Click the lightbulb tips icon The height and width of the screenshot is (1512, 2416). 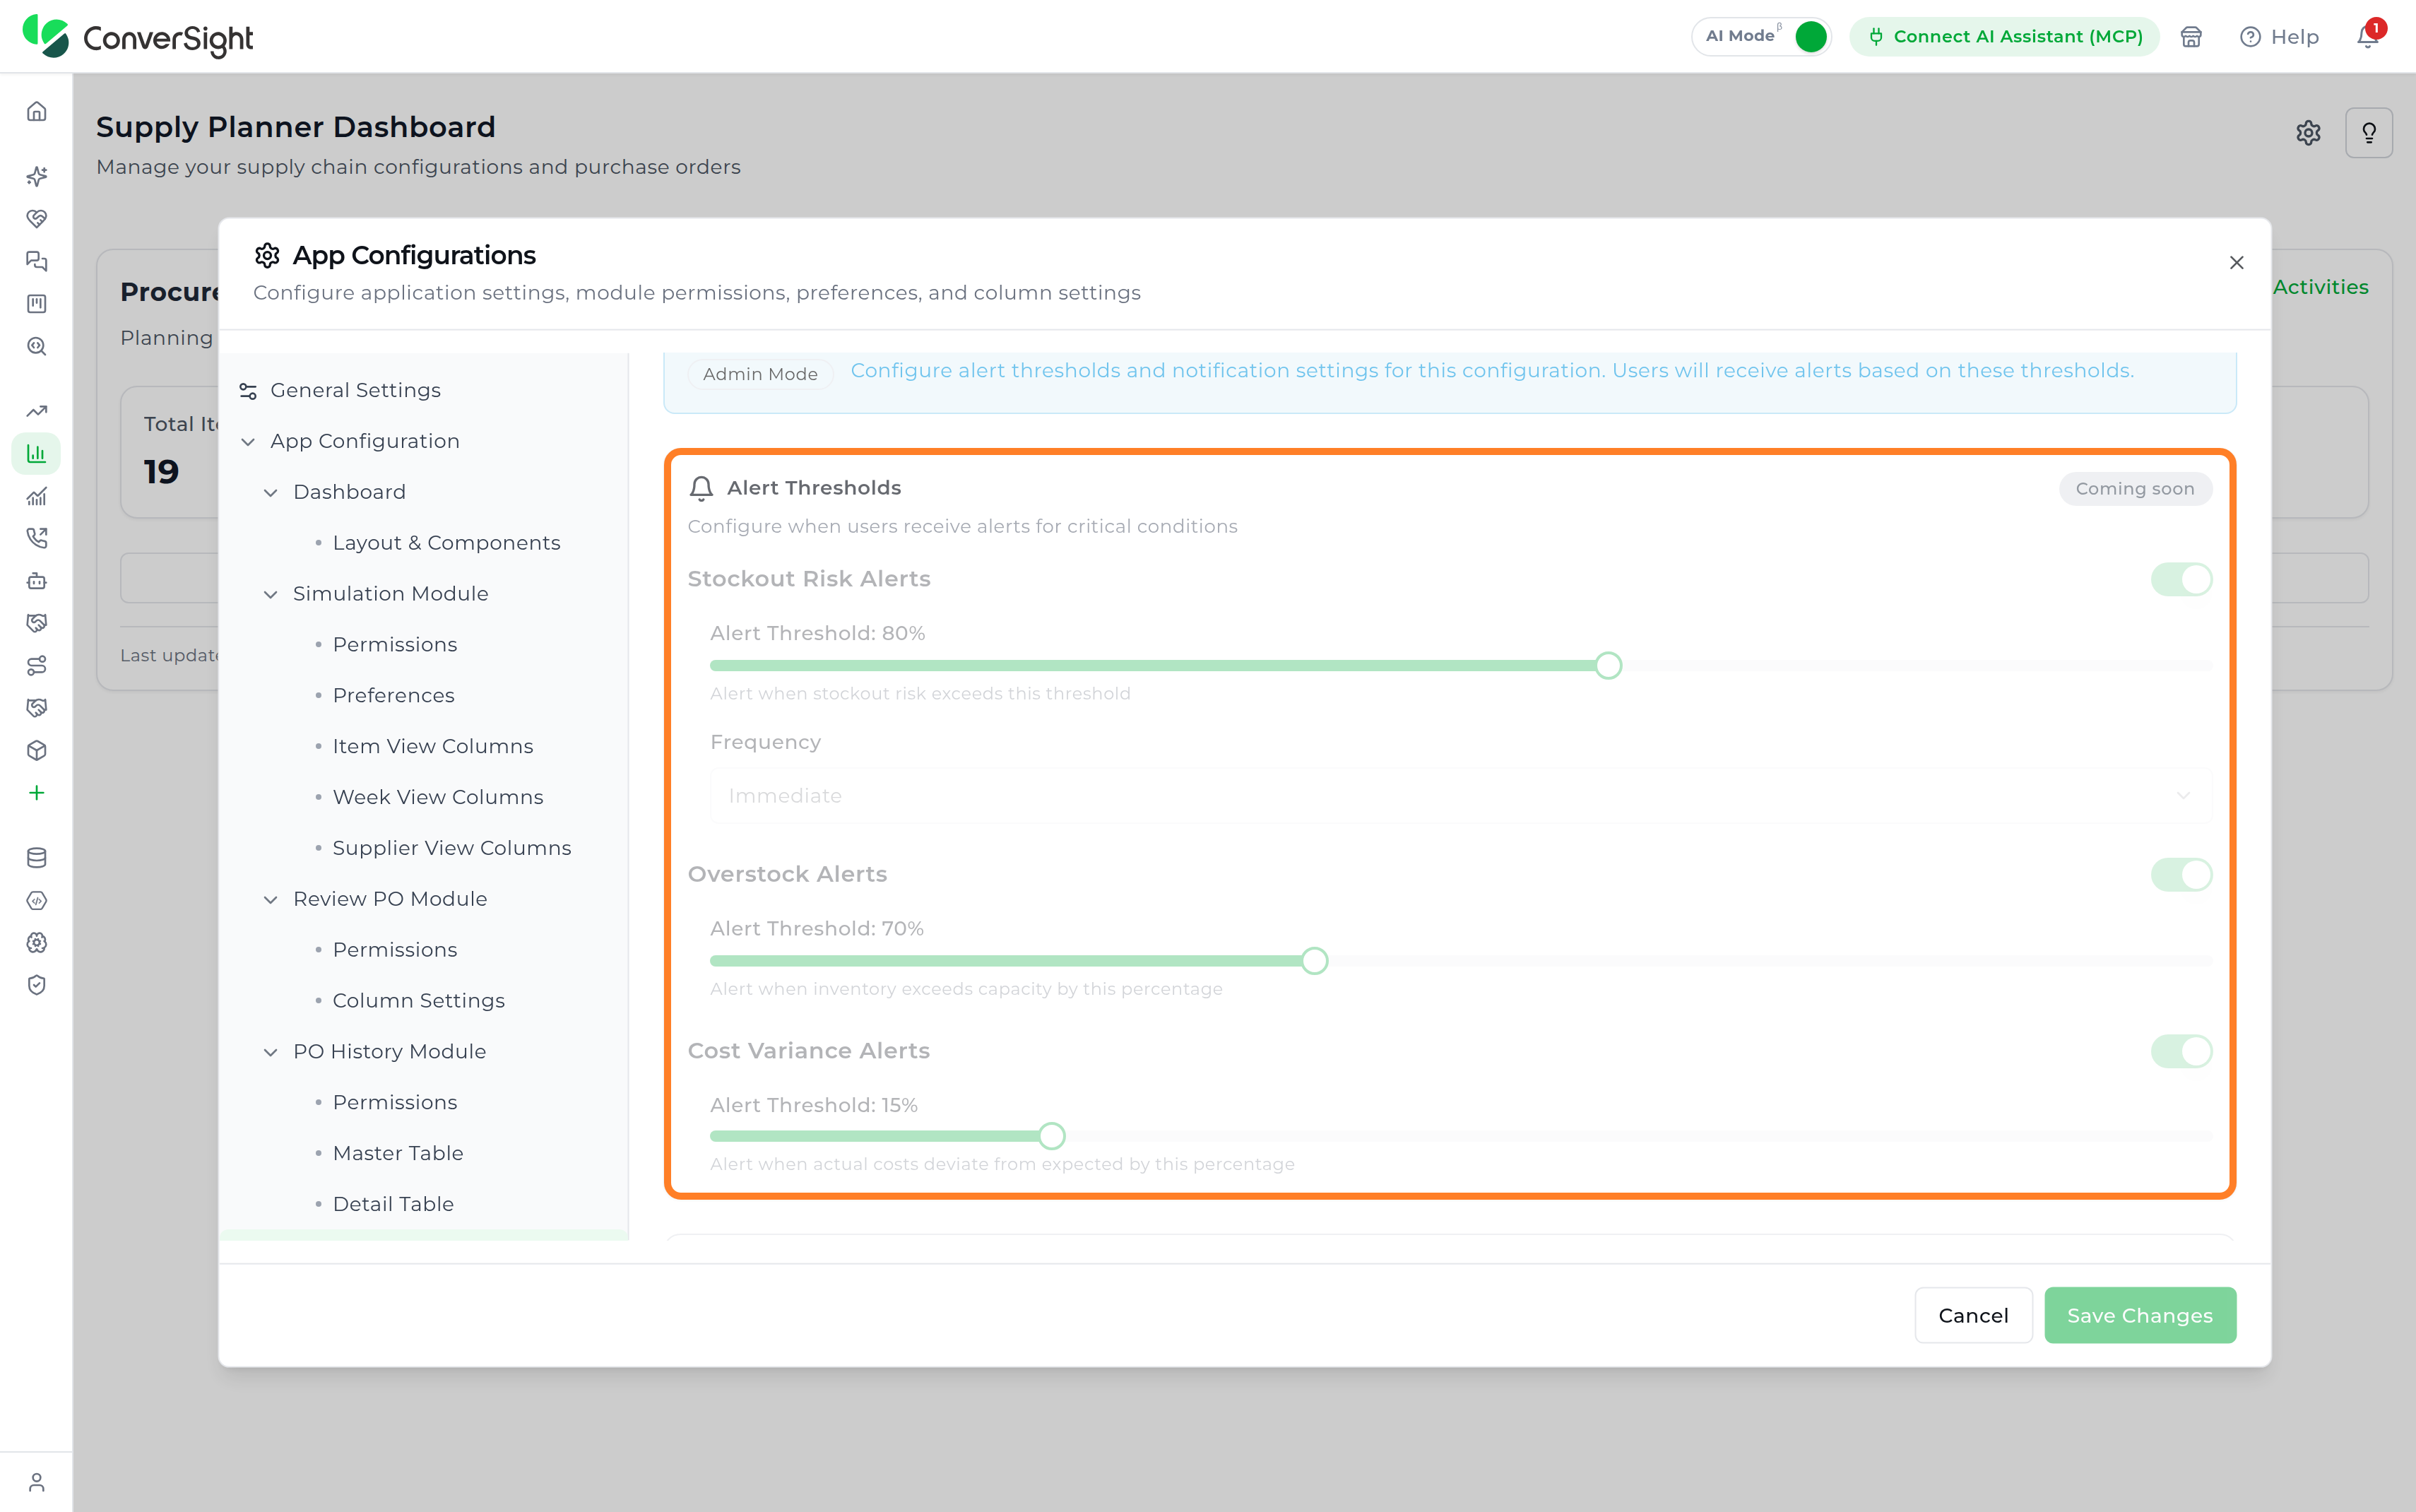2368,133
